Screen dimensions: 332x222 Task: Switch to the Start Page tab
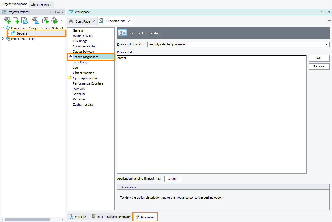coord(83,21)
